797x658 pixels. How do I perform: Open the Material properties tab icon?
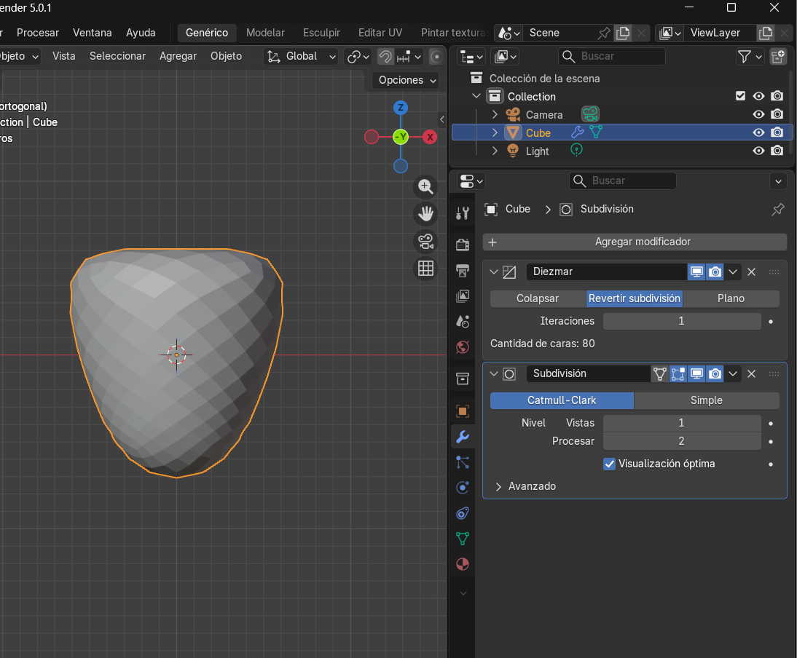click(463, 564)
